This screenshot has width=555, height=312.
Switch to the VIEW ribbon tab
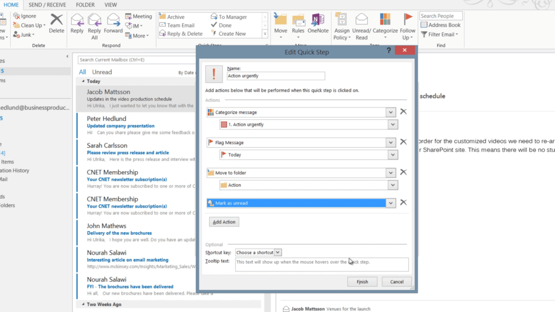click(111, 4)
